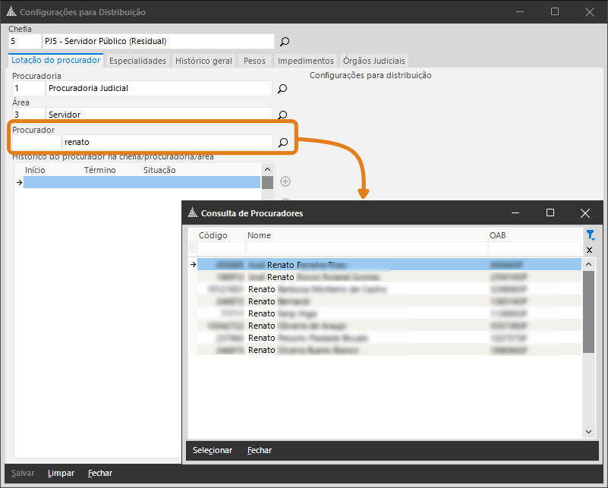The height and width of the screenshot is (488, 608).
Task: Click the Chefia search magnifier icon
Action: (285, 42)
